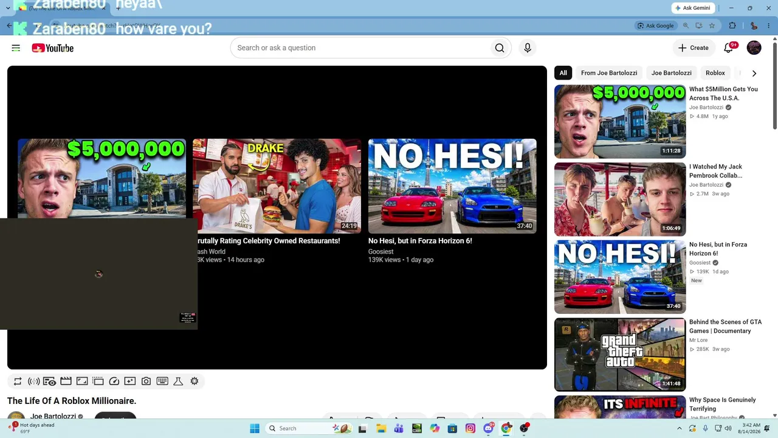The width and height of the screenshot is (778, 438).
Task: Take a video screenshot with camera icon
Action: tap(146, 381)
